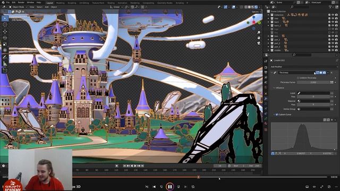Select the Rotate tool in viewport toolbar
Screen dimensions: 340x191
5,38
